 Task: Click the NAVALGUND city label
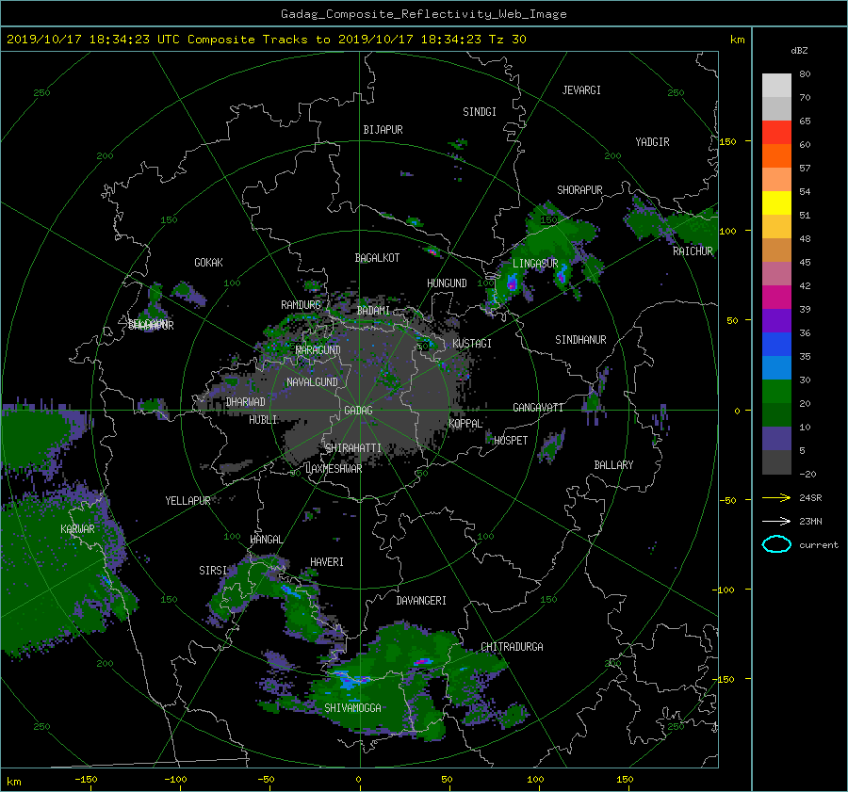tap(312, 382)
